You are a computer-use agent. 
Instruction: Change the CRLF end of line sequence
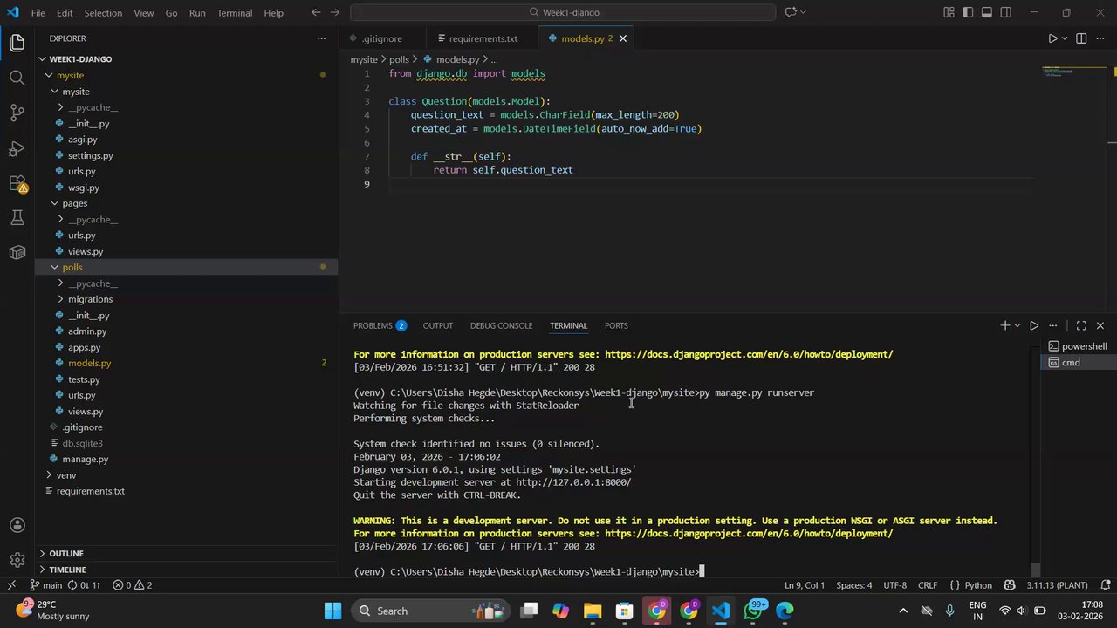[928, 585]
